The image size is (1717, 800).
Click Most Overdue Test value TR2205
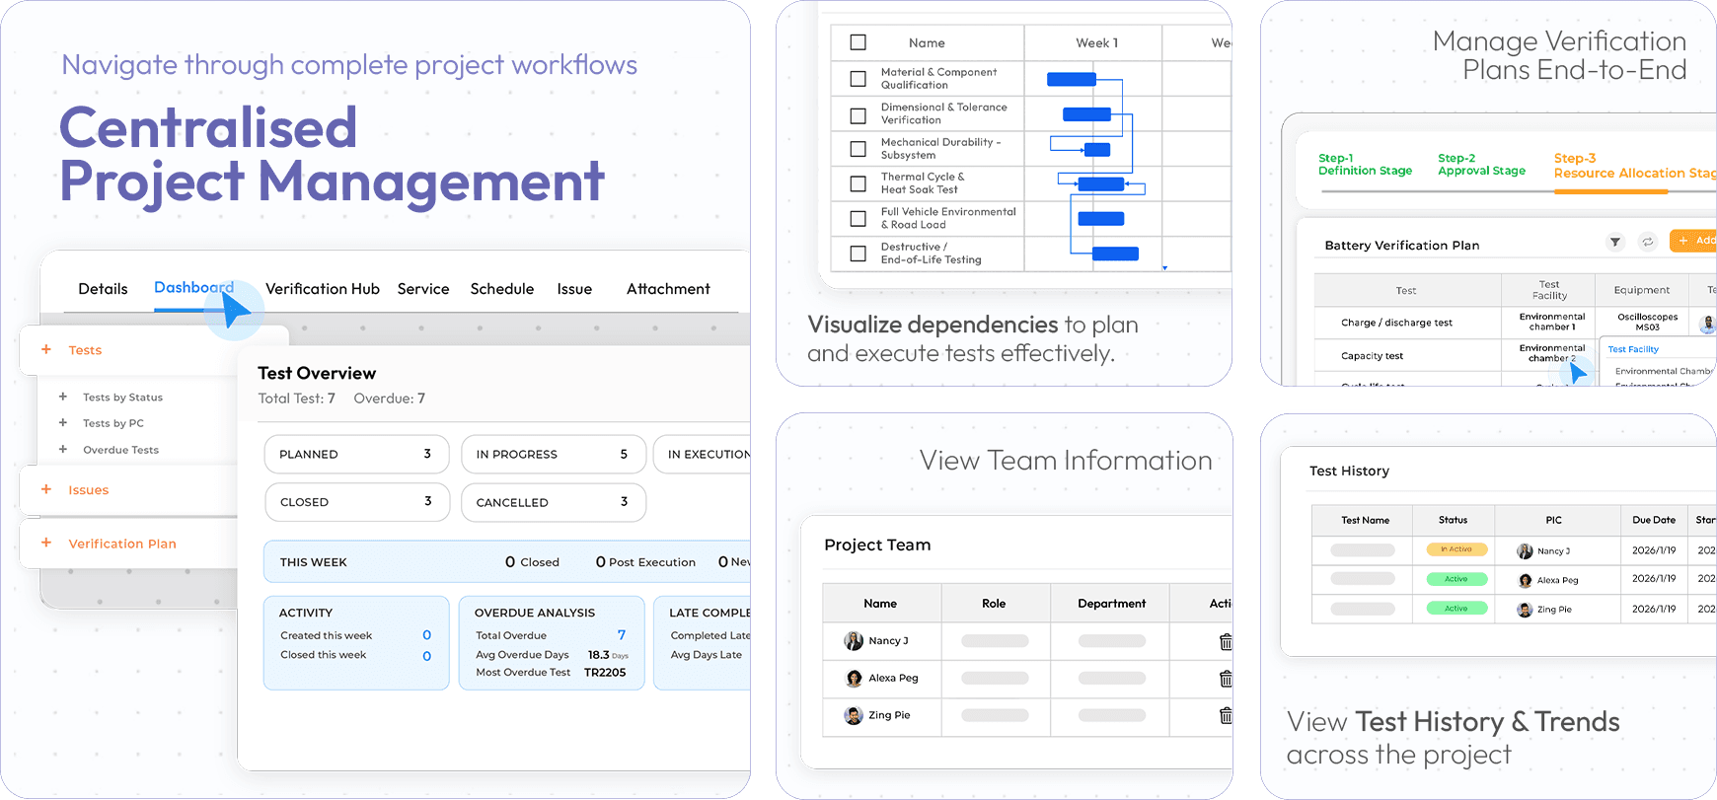coord(605,672)
